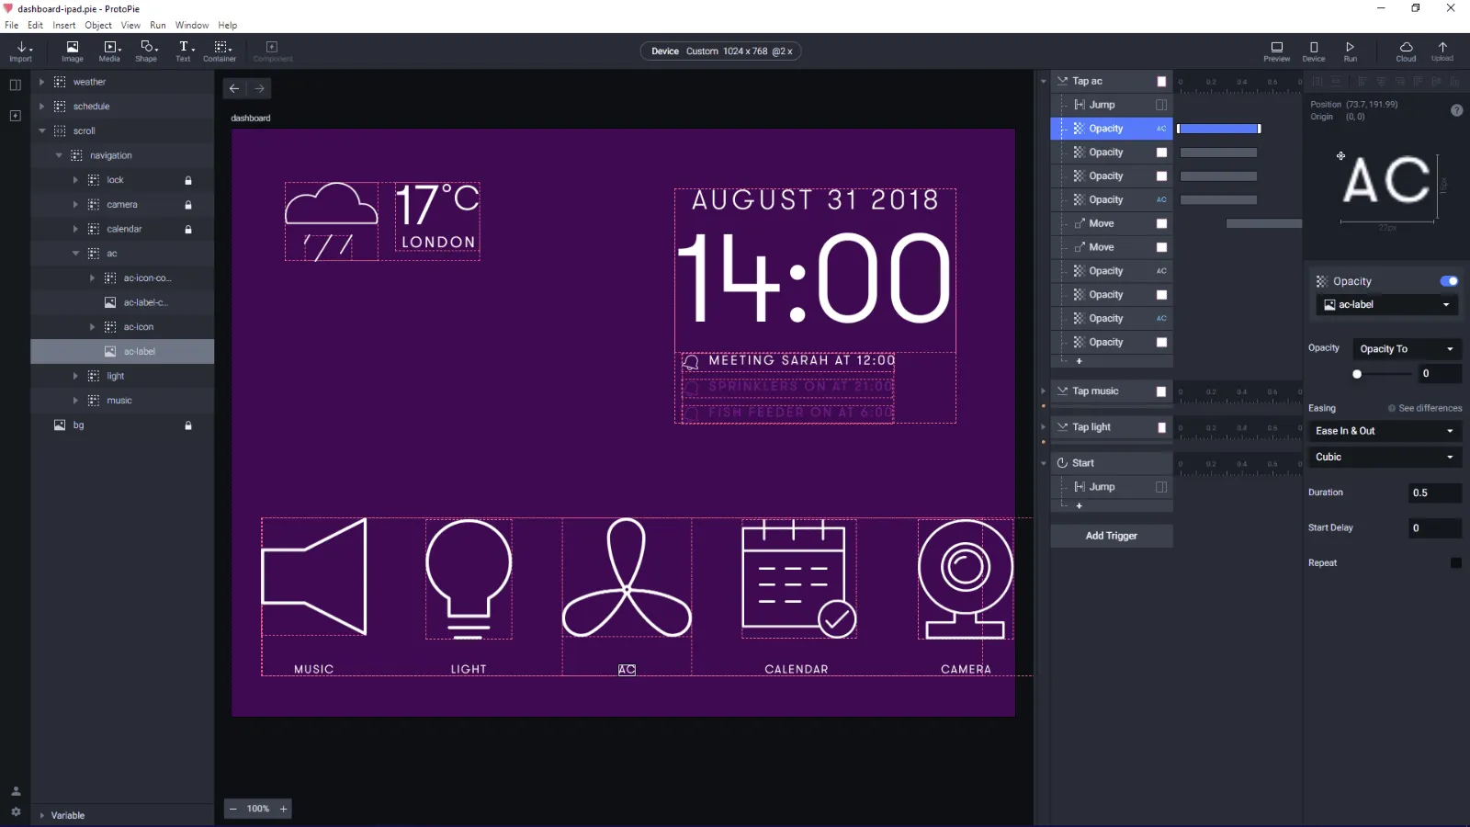Open the Container tool
1470x827 pixels.
pyautogui.click(x=220, y=51)
